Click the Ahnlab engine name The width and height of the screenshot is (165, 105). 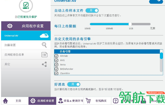64,56
